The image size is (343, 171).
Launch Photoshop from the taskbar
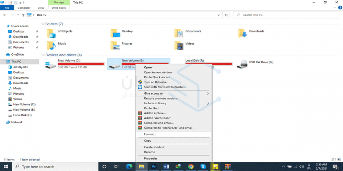[153, 167]
